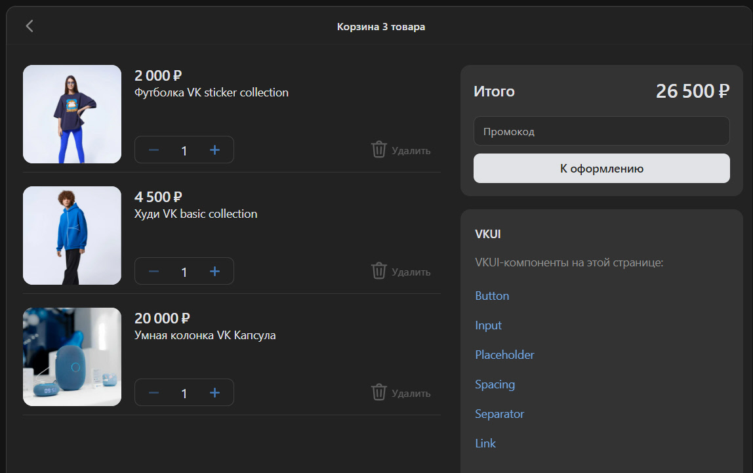Decrease quantity of Худи VK basic collection
Viewport: 753px width, 473px height.
153,272
